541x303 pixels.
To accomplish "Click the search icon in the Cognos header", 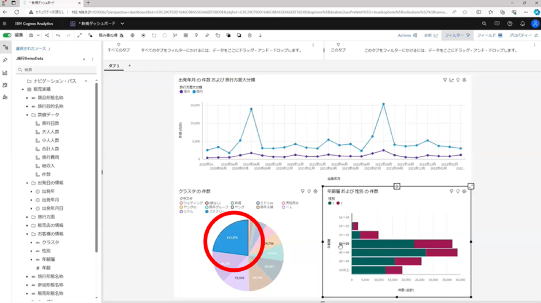I will click(484, 24).
